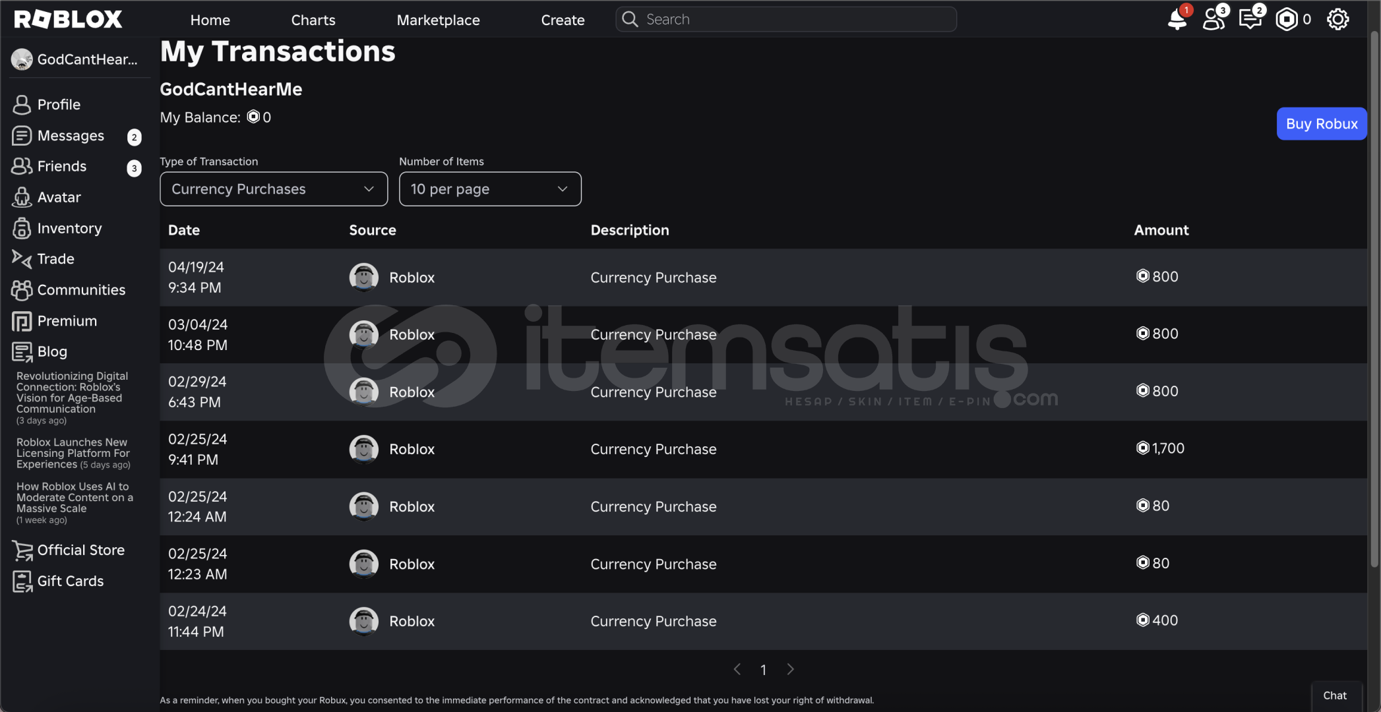Click the Source column header
Image resolution: width=1381 pixels, height=712 pixels.
[x=372, y=230]
